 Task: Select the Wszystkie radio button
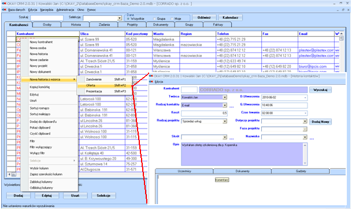(x=128, y=18)
